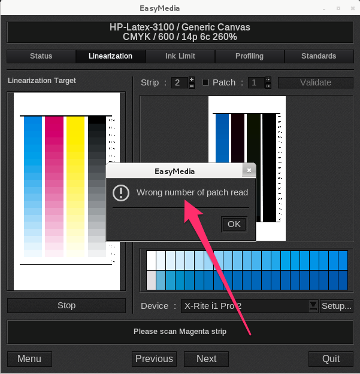Select the Standards tab
The image size is (360, 374).
(319, 56)
